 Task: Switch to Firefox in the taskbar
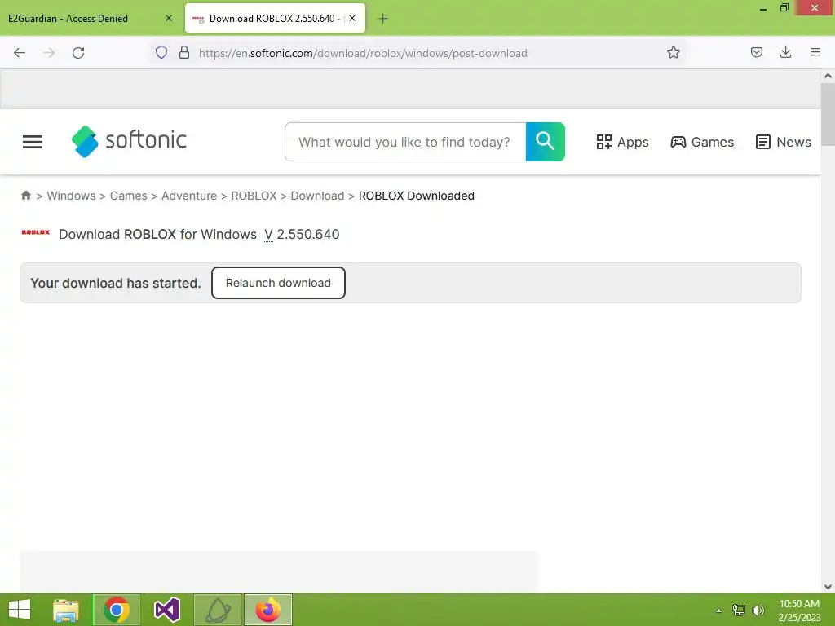pyautogui.click(x=267, y=610)
